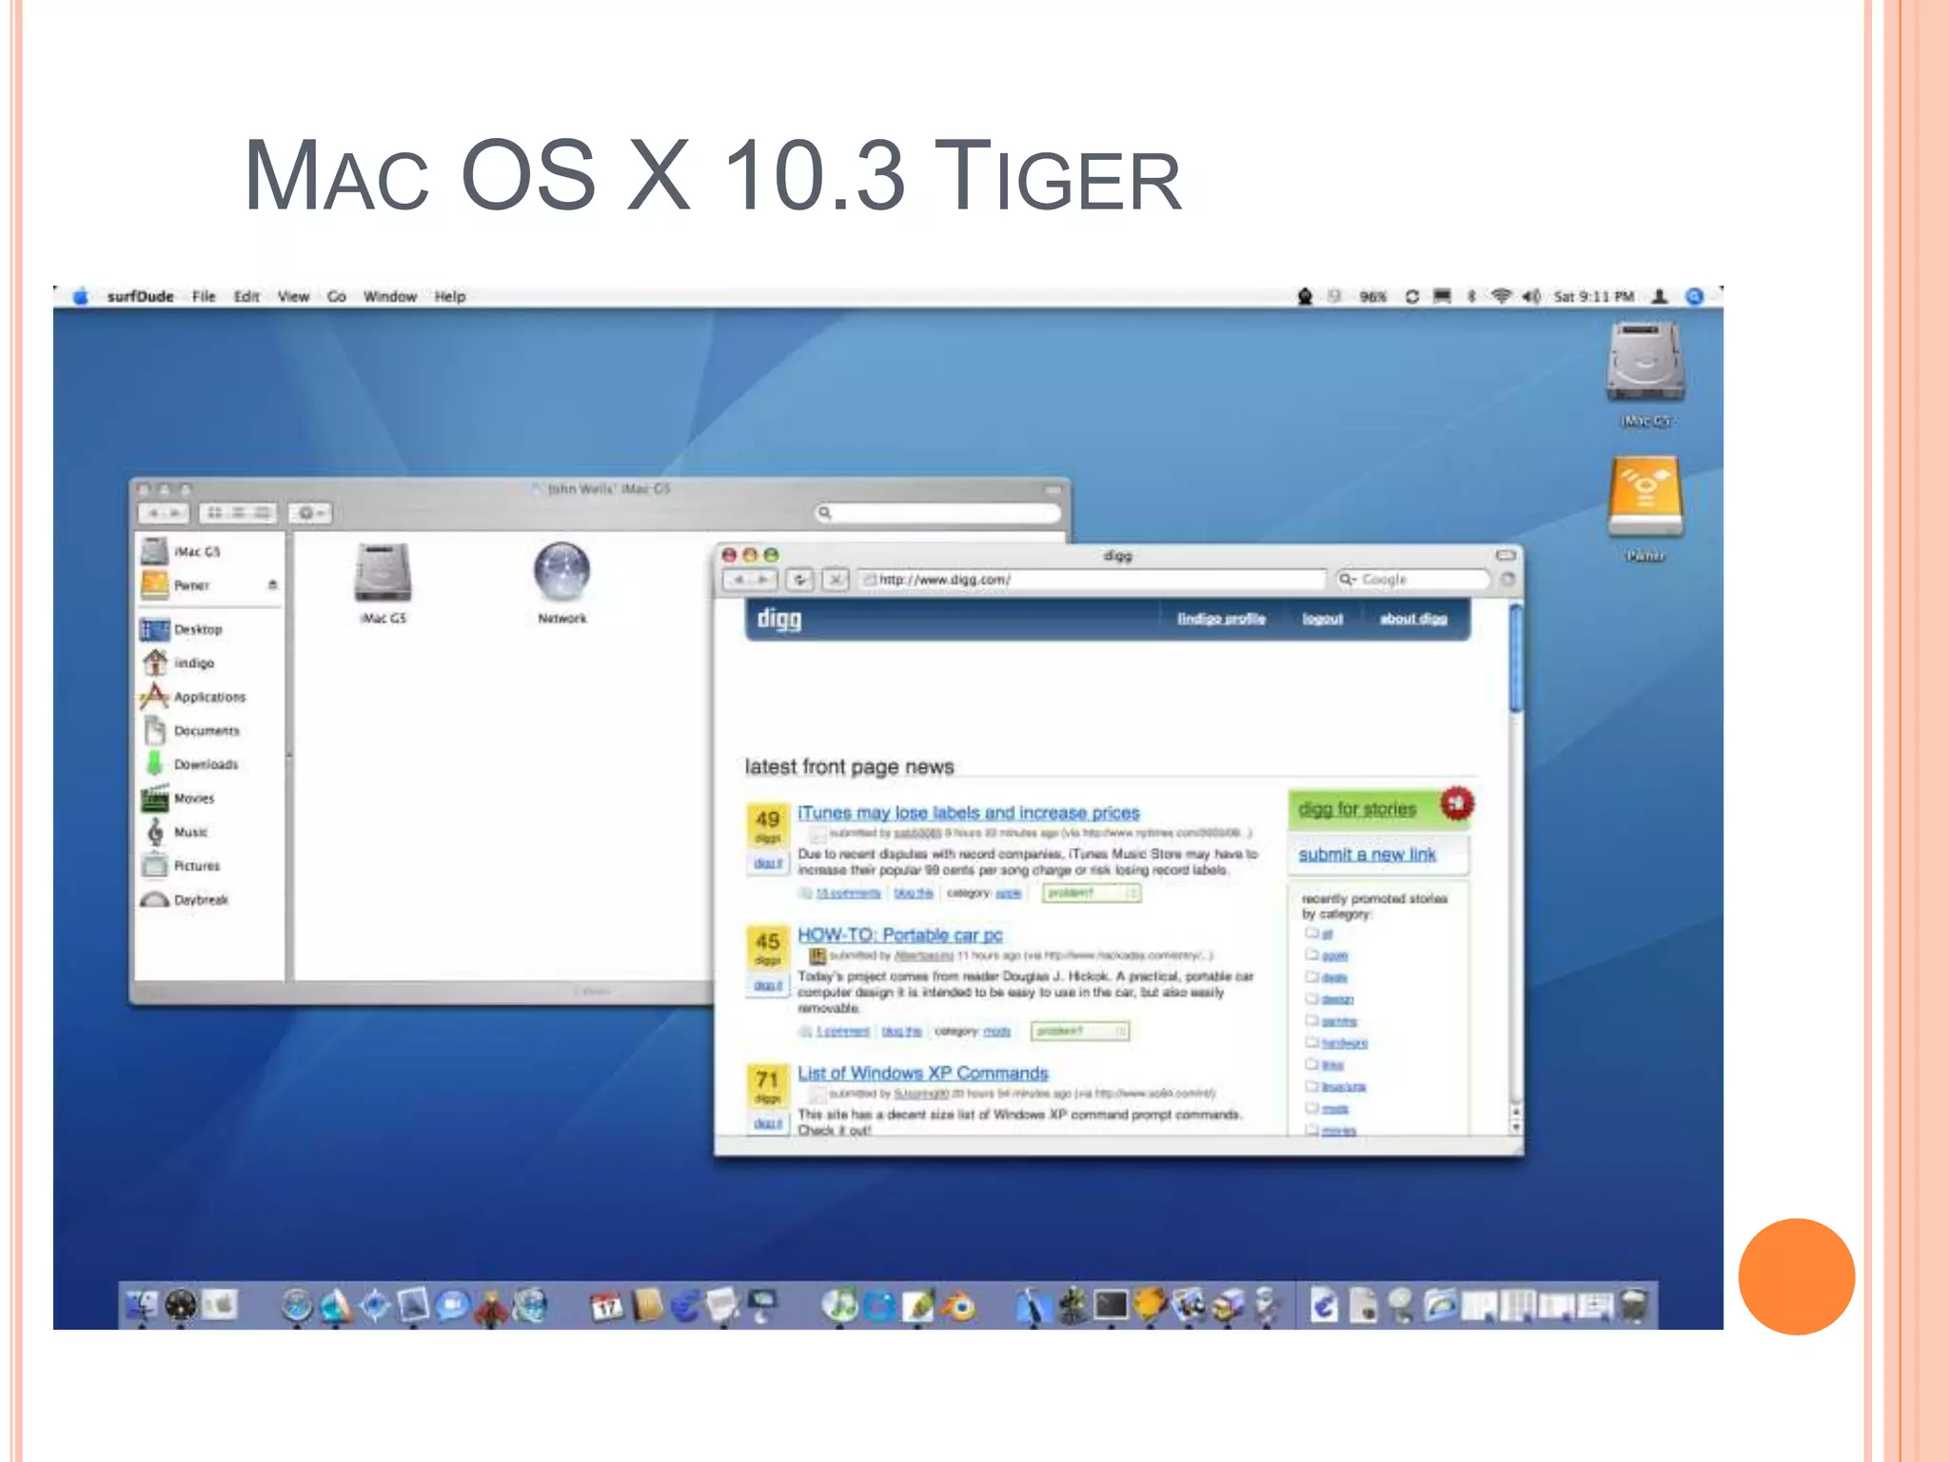Open the Go menu
Screen dimensions: 1949x1462
(x=336, y=296)
